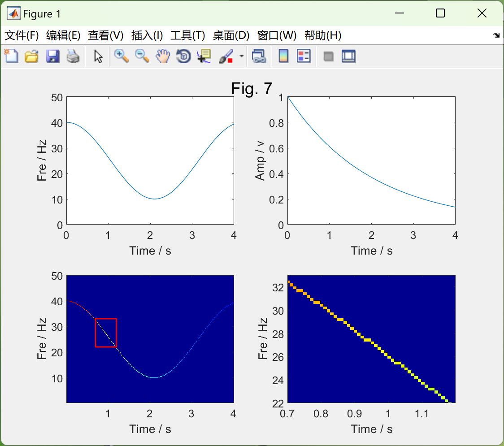This screenshot has height=446, width=504.
Task: Select the Edit Plot arrow tool
Action: [x=98, y=56]
